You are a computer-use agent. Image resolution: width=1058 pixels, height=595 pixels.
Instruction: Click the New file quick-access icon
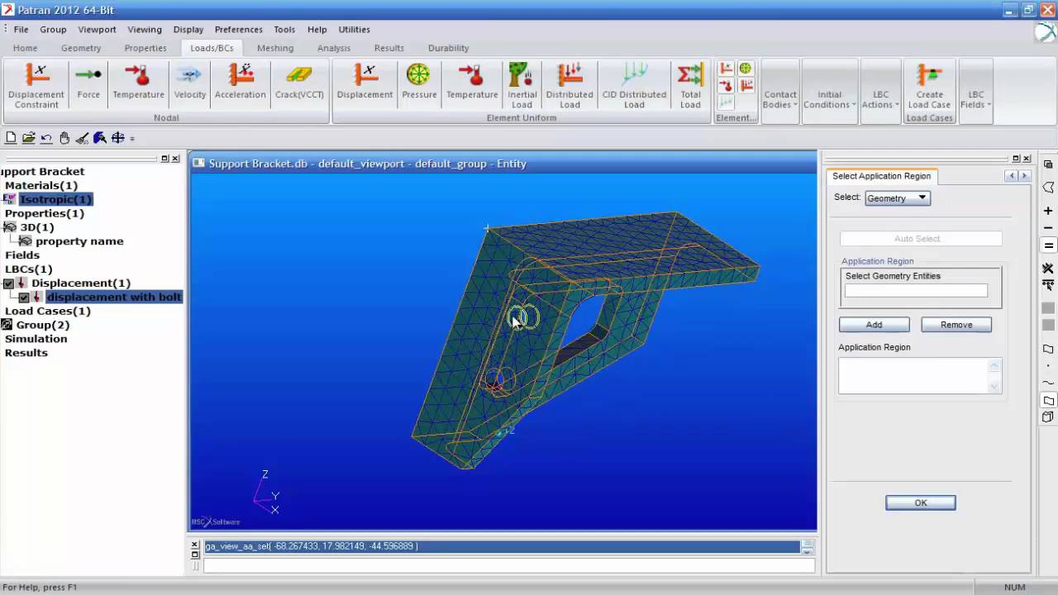pos(11,138)
